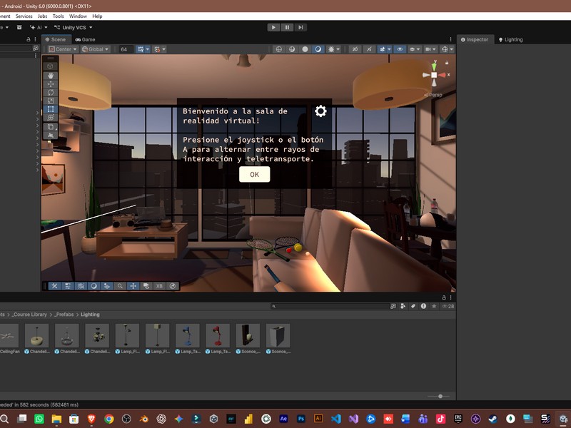The image size is (571, 428).
Task: Click the OK button in welcome dialog
Action: click(x=255, y=174)
